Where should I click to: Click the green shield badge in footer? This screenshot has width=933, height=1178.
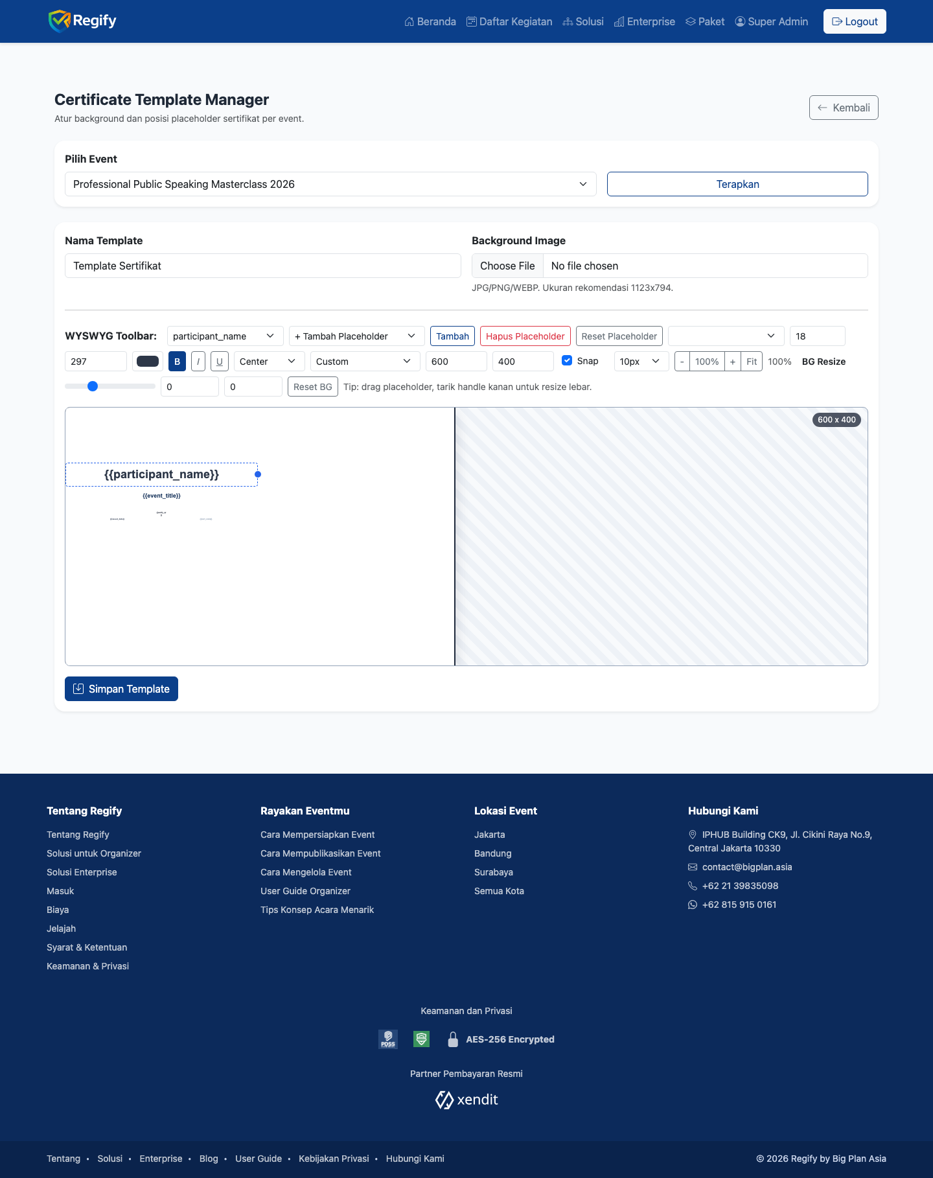422,1039
